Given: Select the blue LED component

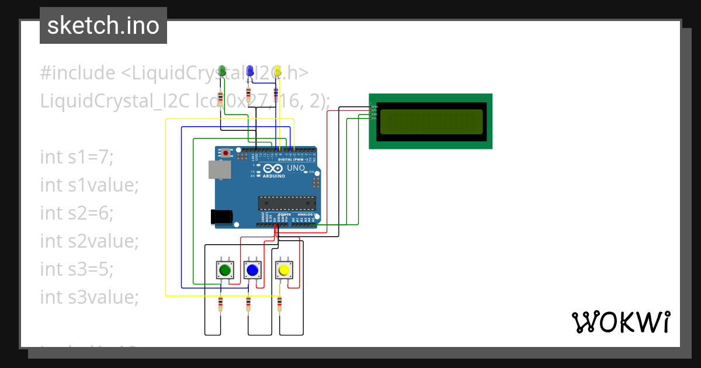Looking at the screenshot, I should pyautogui.click(x=251, y=69).
